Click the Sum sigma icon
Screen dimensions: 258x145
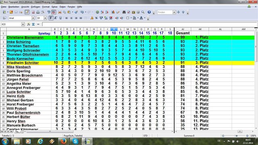click(33, 24)
